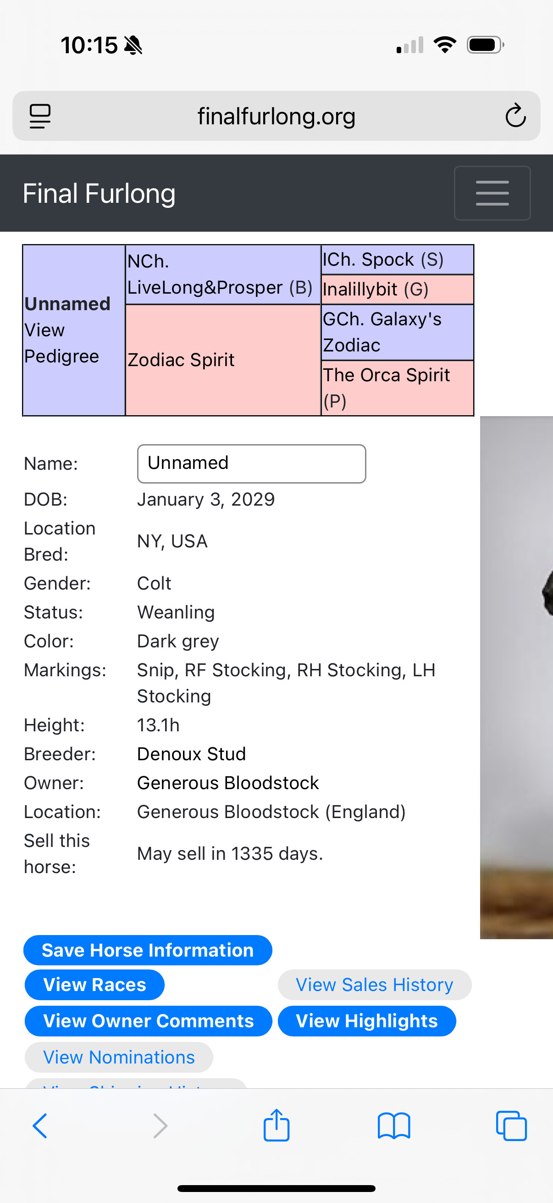Show View Owner Comments
This screenshot has height=1203, width=553.
coord(148,1021)
